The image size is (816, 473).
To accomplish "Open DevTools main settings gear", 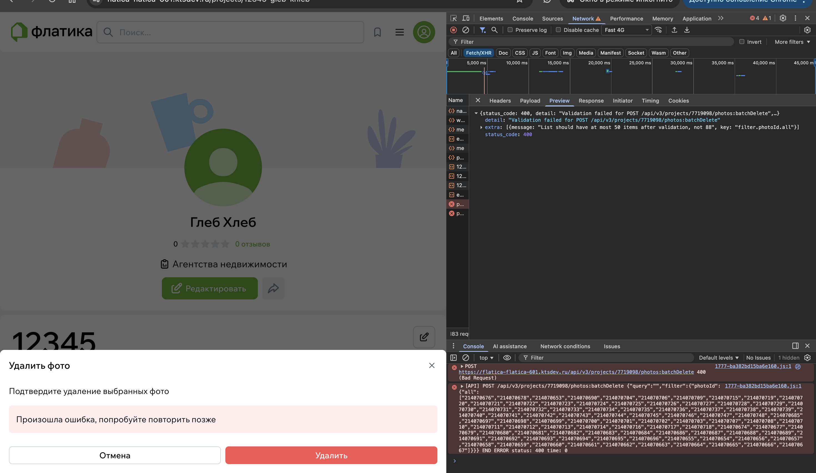I will [x=783, y=18].
